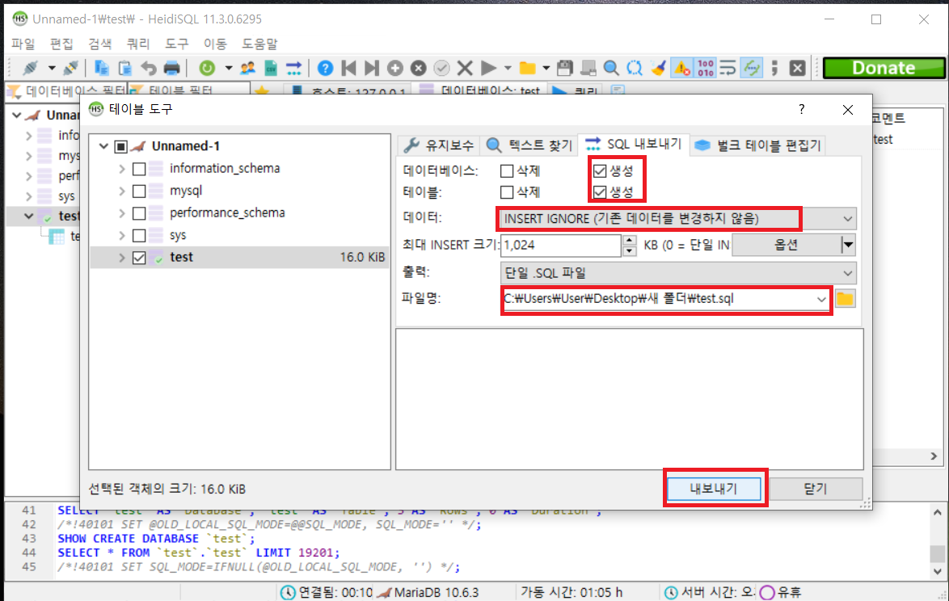This screenshot has height=601, width=949.
Task: Increase 최대 INSERT 크기 with up spinner
Action: (630, 240)
